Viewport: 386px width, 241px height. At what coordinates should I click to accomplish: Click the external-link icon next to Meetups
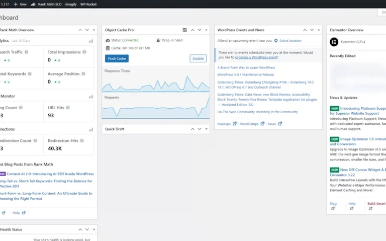pos(235,124)
